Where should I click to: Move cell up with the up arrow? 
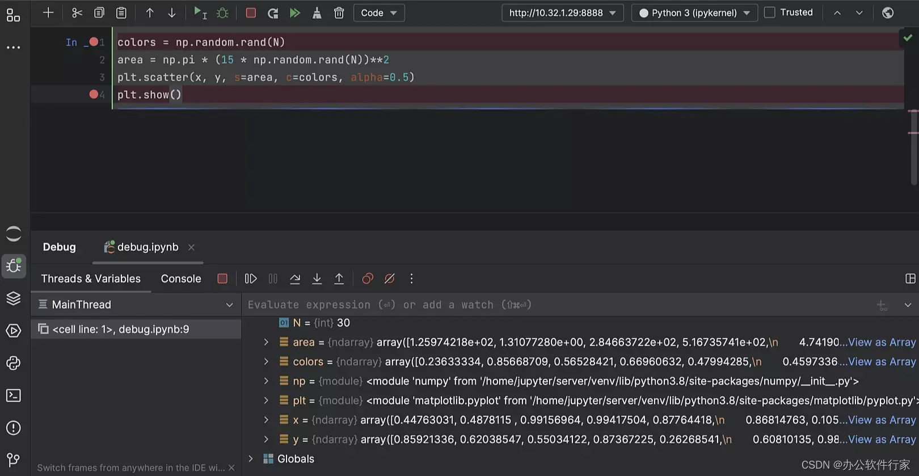pyautogui.click(x=150, y=12)
